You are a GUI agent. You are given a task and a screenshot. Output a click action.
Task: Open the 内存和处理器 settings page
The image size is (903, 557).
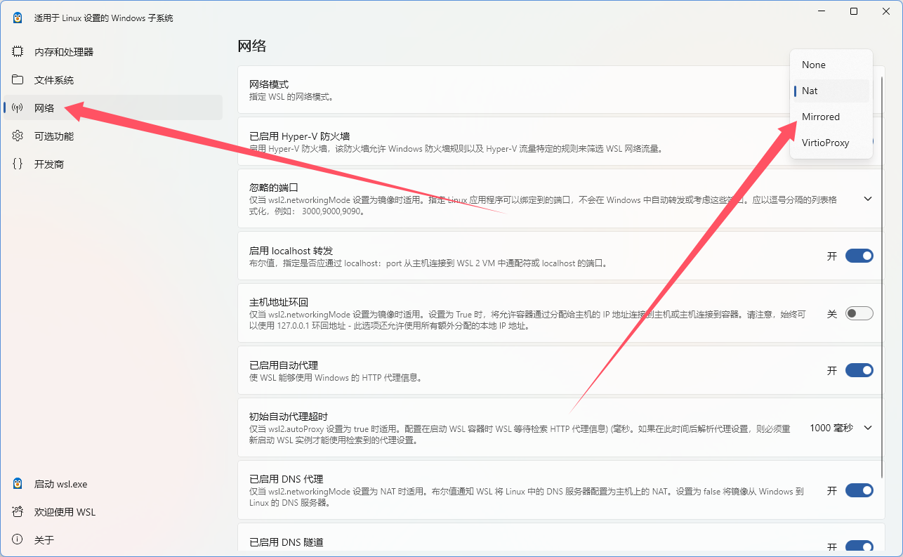tap(64, 52)
